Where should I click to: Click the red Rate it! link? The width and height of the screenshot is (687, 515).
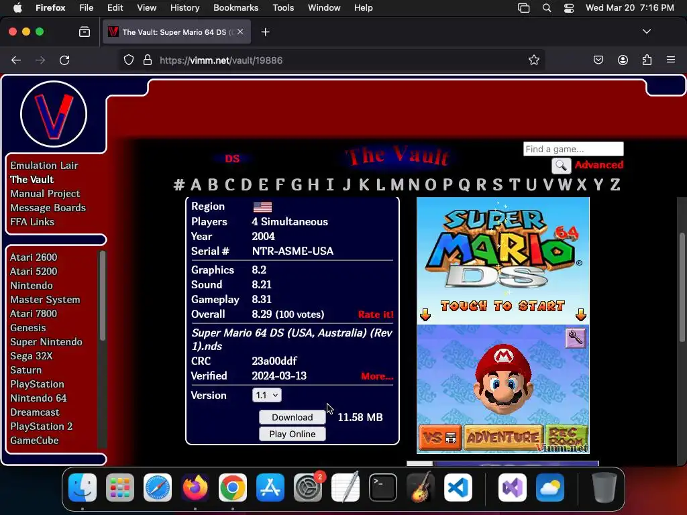376,314
